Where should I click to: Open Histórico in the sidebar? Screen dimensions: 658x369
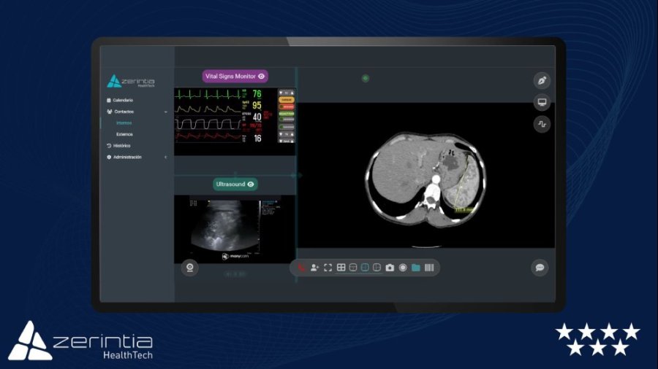(x=121, y=146)
